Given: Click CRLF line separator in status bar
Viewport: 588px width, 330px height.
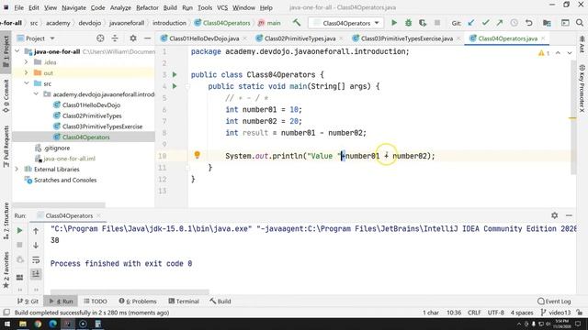Looking at the screenshot, I should [x=474, y=313].
